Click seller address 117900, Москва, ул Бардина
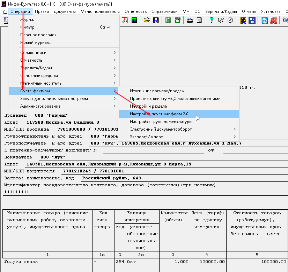The width and height of the screenshot is (288, 272). (63, 123)
